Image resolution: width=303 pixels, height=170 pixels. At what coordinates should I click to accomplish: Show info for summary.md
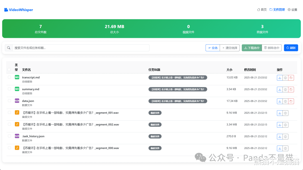pyautogui.click(x=285, y=90)
